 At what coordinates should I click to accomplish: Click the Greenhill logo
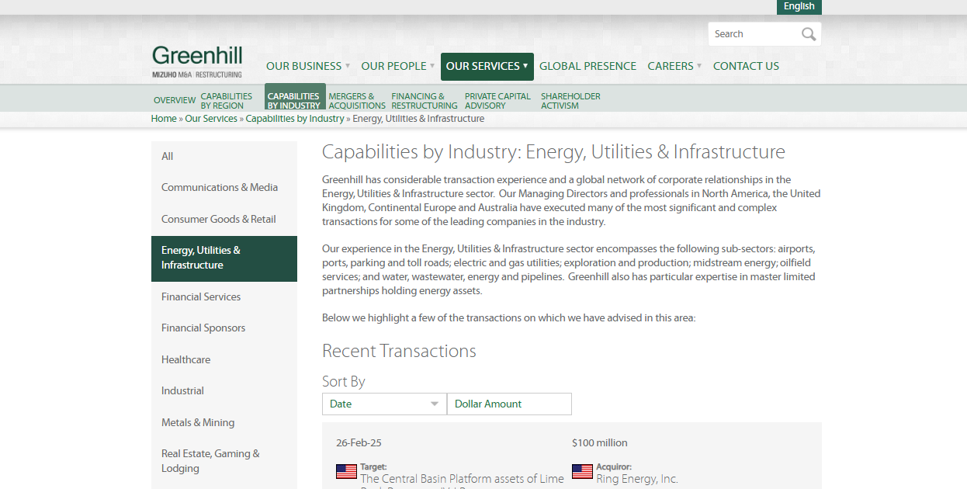(x=196, y=53)
